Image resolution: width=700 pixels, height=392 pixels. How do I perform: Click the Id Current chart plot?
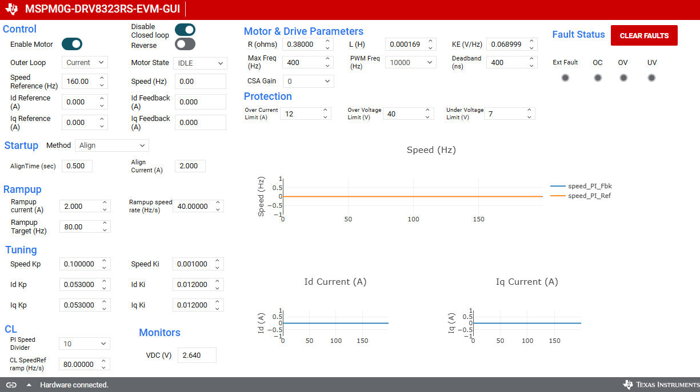[x=335, y=323]
